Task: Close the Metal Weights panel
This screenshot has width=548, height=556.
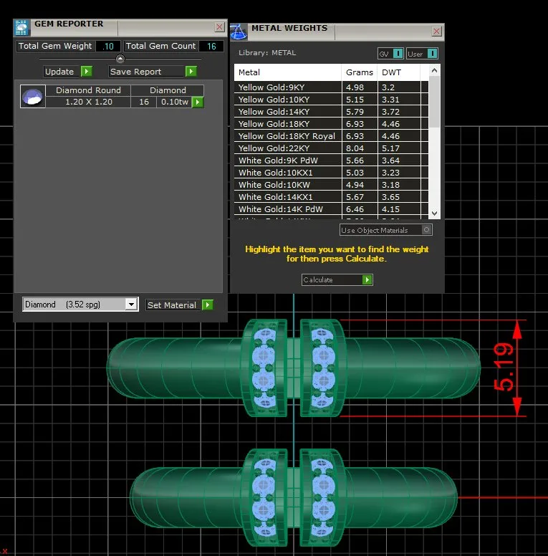Action: pos(437,32)
